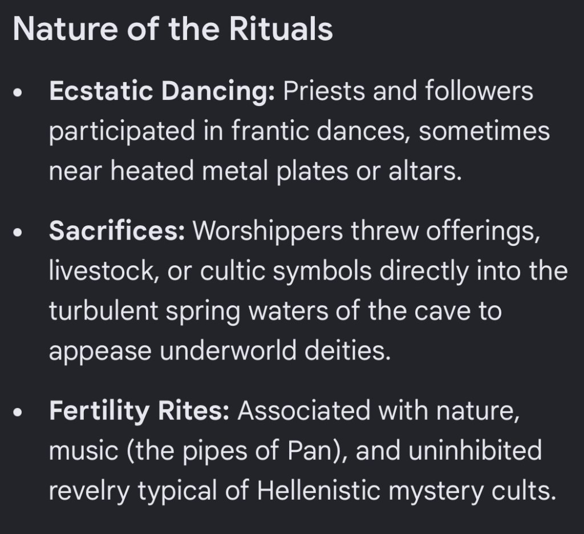This screenshot has width=584, height=534.
Task: Click the phrase 'turbulent spring waters'
Action: coord(188,311)
